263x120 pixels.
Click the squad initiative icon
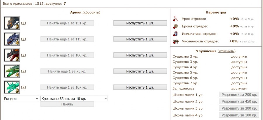[176, 34]
